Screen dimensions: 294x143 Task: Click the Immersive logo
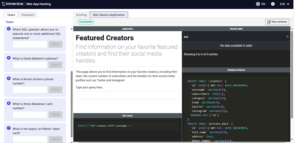[x=12, y=4]
